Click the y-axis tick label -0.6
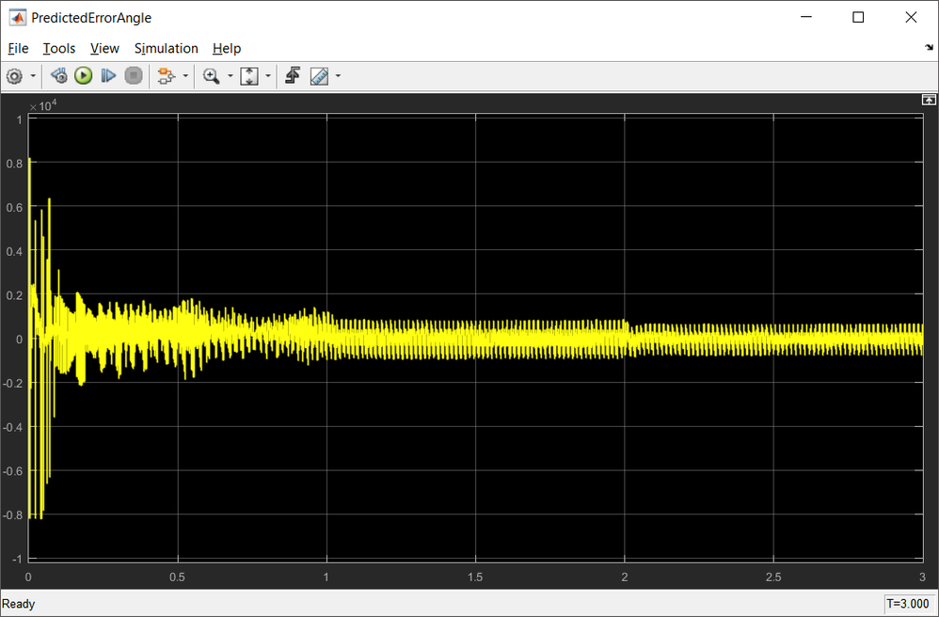Screen dimensions: 939x617 [x=13, y=471]
